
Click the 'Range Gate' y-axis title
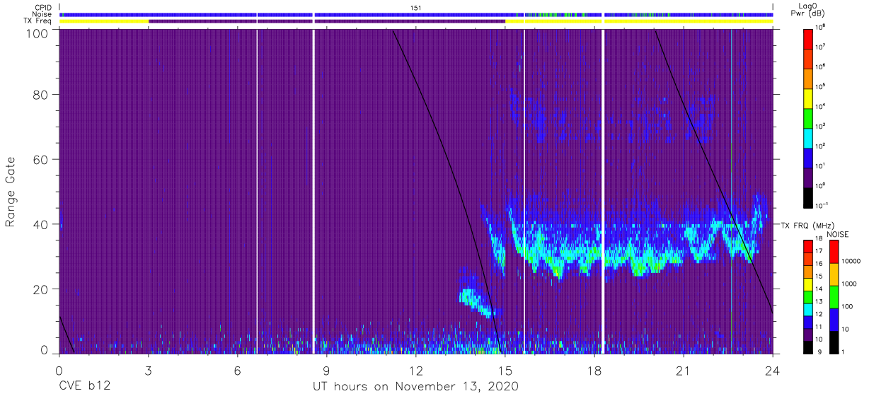click(x=11, y=193)
